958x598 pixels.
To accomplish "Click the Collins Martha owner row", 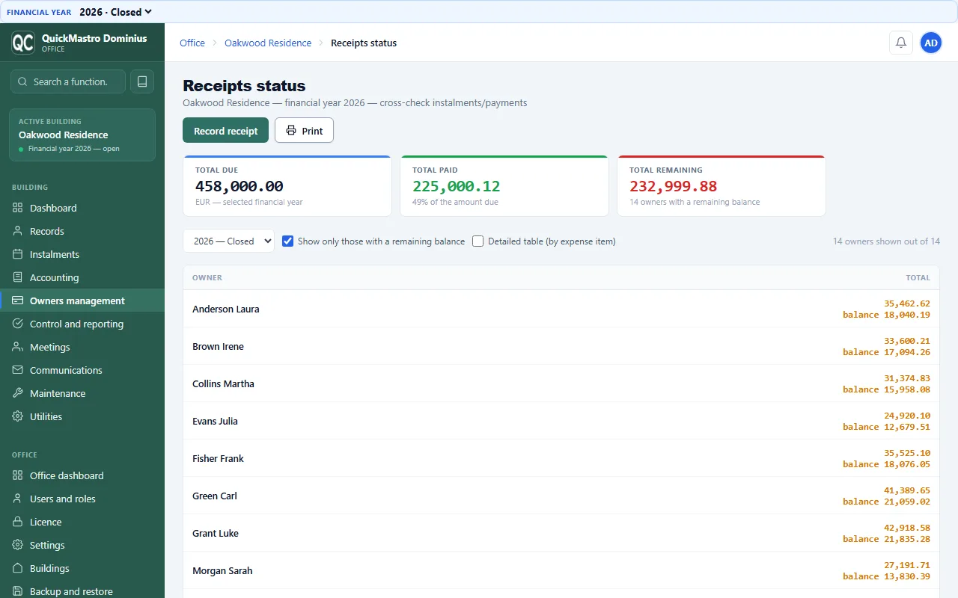I will tap(561, 383).
